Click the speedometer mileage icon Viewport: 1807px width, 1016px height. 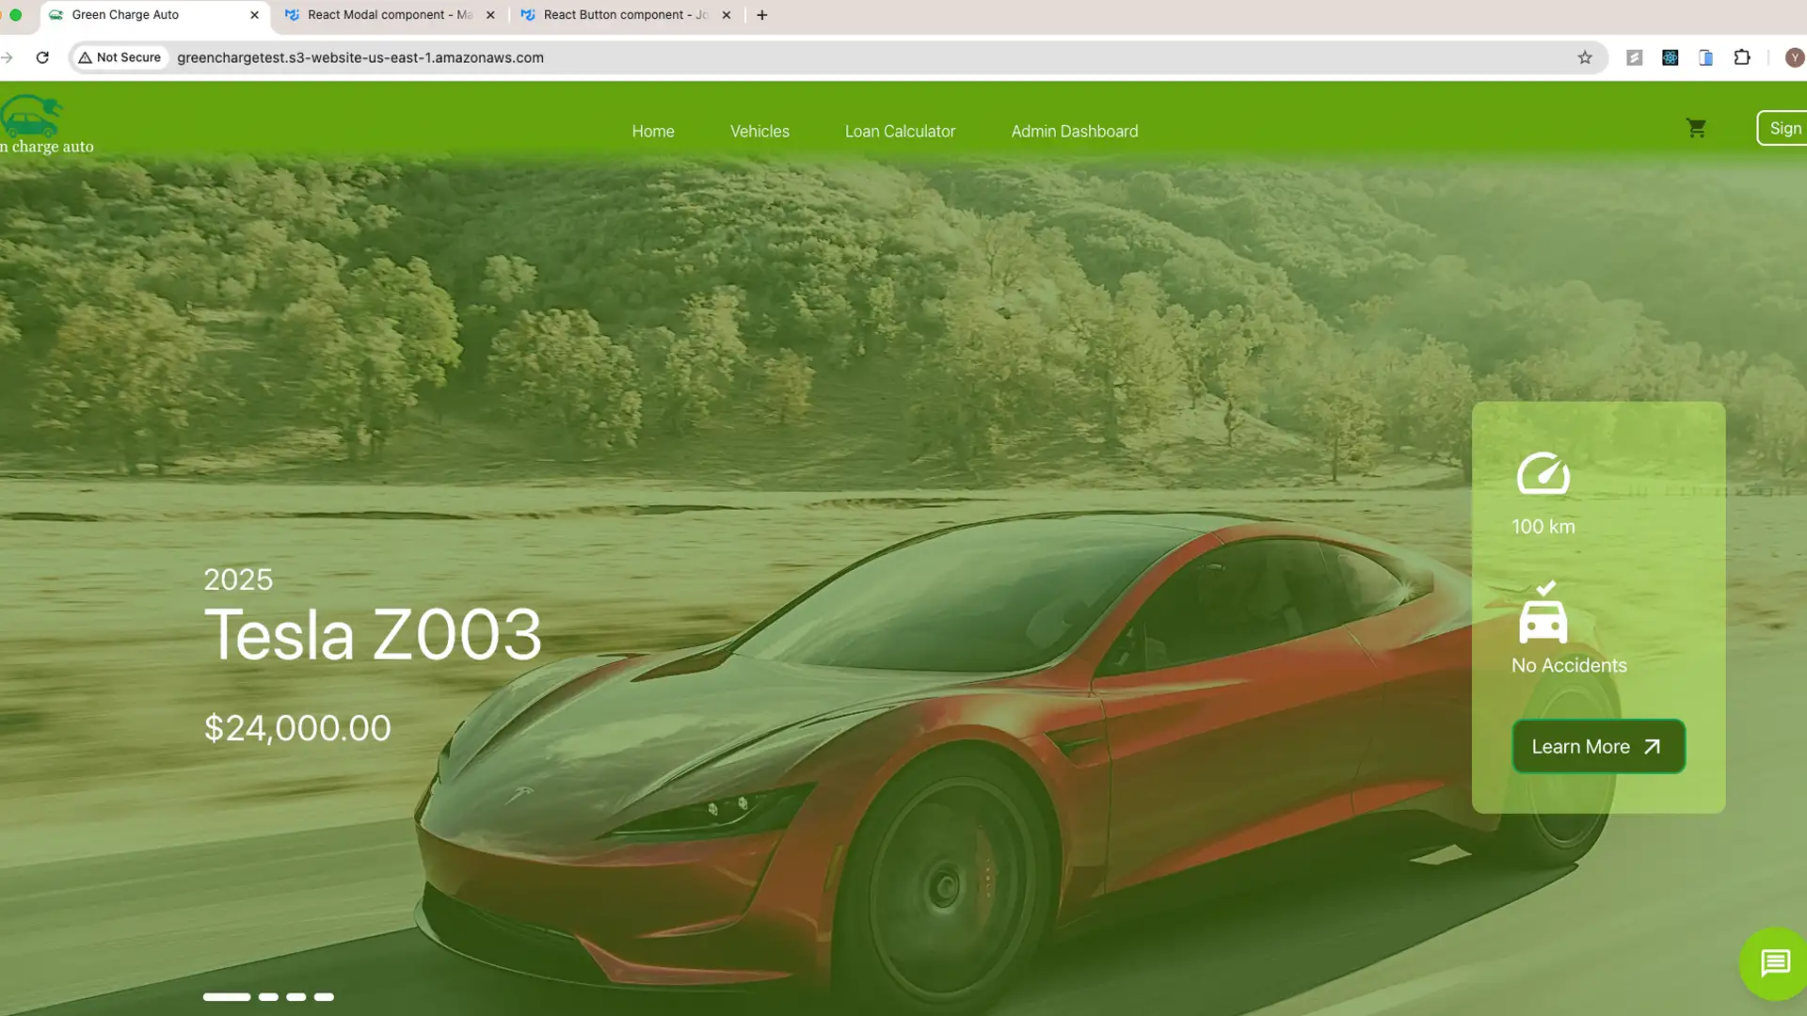(1543, 473)
